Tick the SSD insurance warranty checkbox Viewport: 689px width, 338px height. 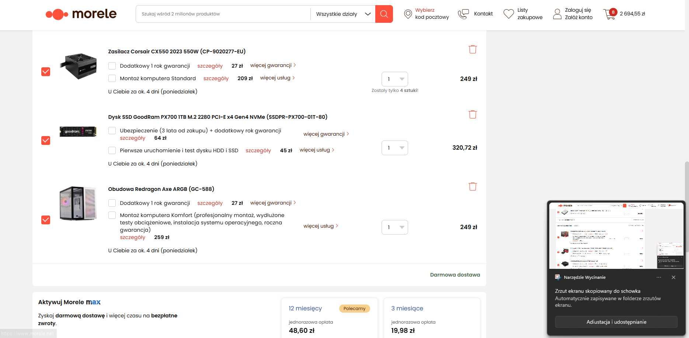pyautogui.click(x=112, y=131)
